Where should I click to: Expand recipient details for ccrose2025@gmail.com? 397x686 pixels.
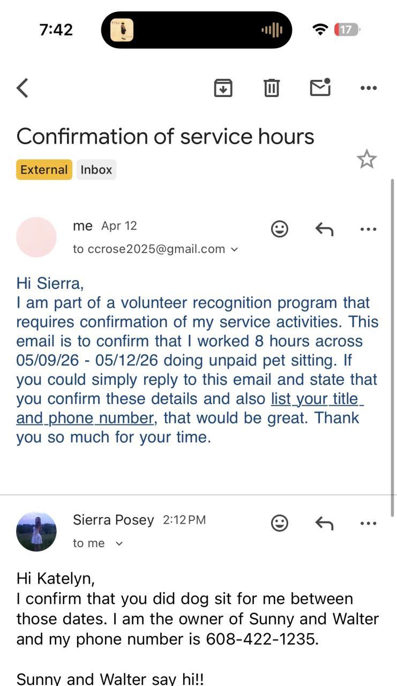[x=234, y=249]
